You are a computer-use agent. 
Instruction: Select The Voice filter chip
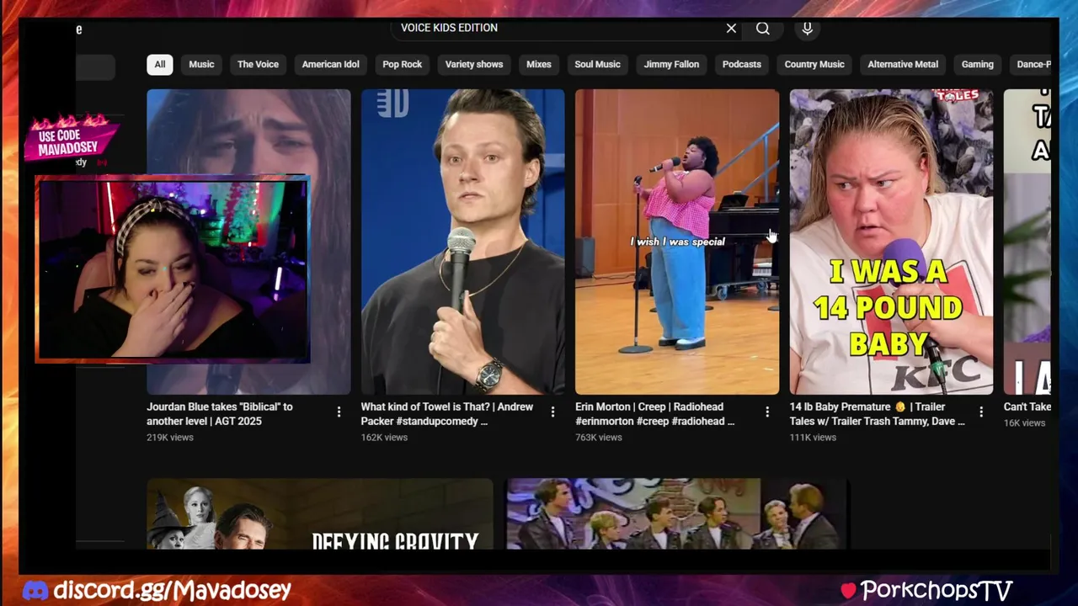point(258,64)
